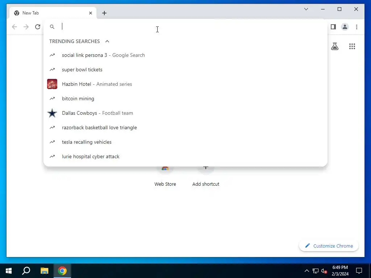371x278 pixels.
Task: Click Add shortcut button
Action: coord(206,176)
